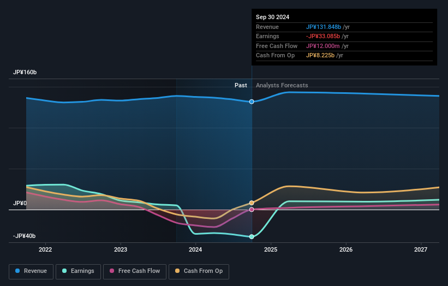Click the Earnings data point marker on teal line
448x286 pixels.
click(x=252, y=236)
